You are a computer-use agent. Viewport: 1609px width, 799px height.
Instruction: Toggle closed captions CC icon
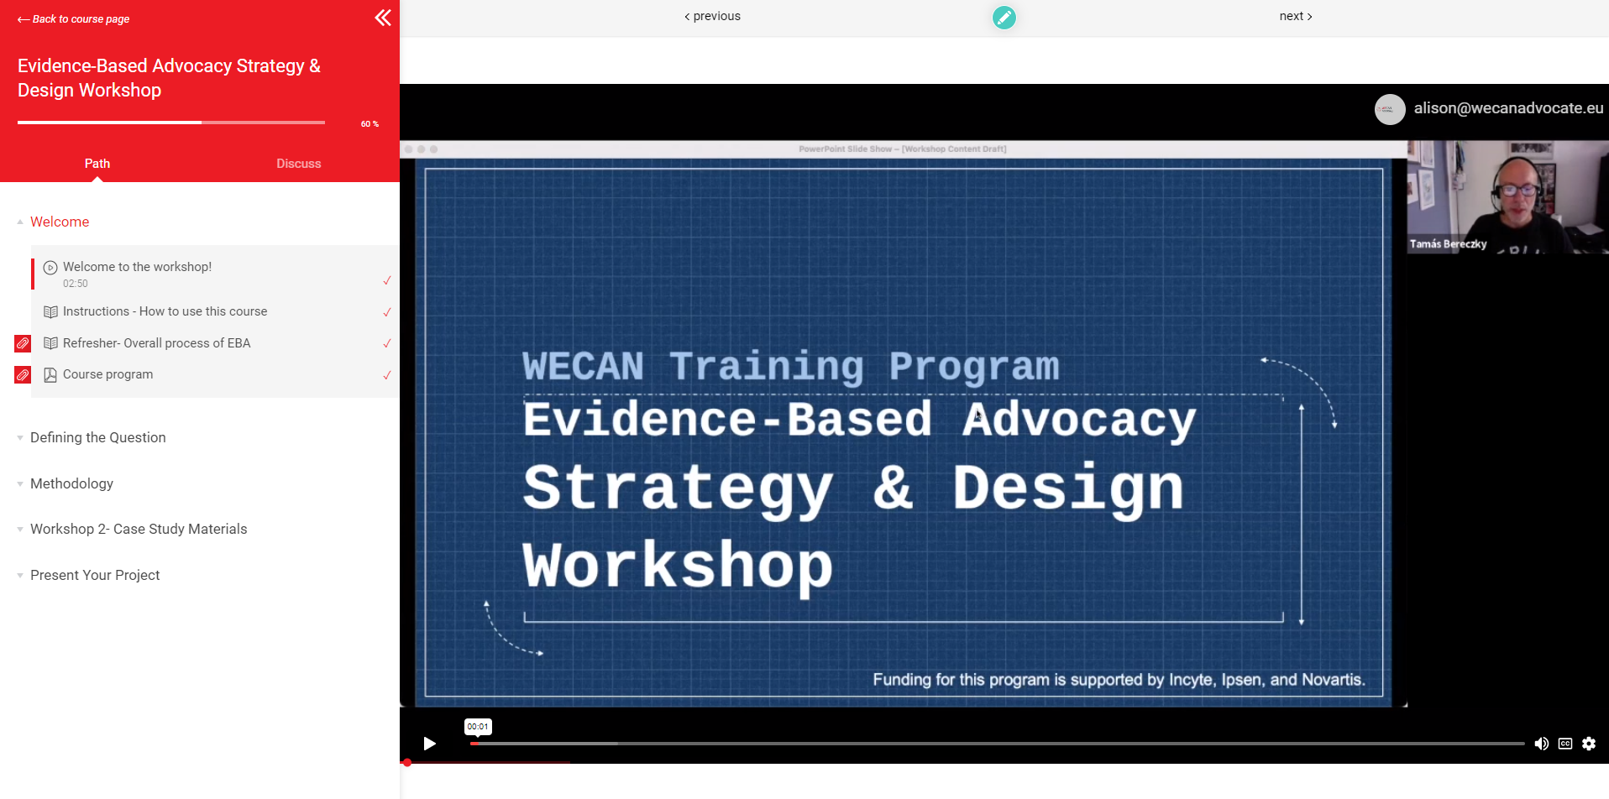pyautogui.click(x=1565, y=744)
